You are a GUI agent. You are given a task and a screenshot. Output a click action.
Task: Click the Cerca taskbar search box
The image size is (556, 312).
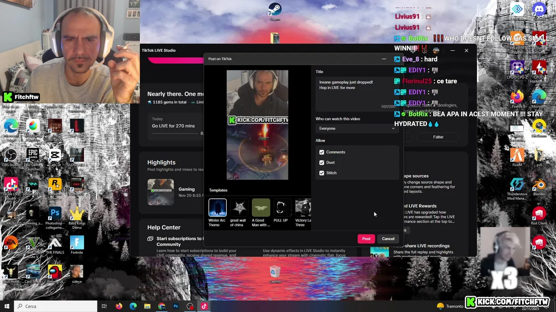(56, 306)
